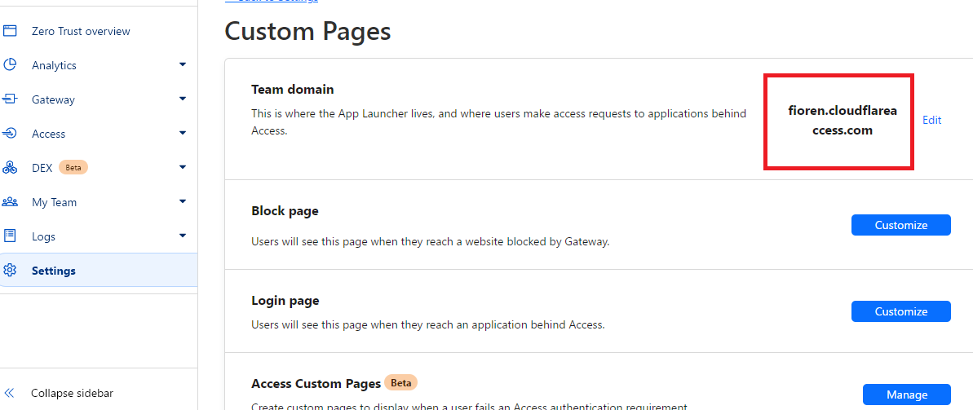Click the Block page title
This screenshot has width=973, height=410.
(285, 211)
